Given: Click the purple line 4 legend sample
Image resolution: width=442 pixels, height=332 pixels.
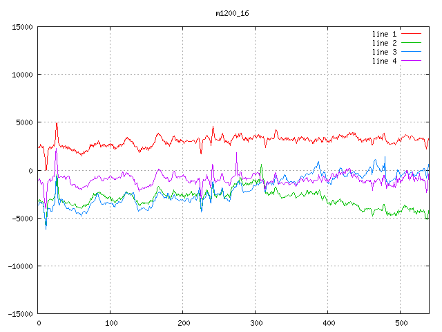Looking at the screenshot, I should coord(411,61).
